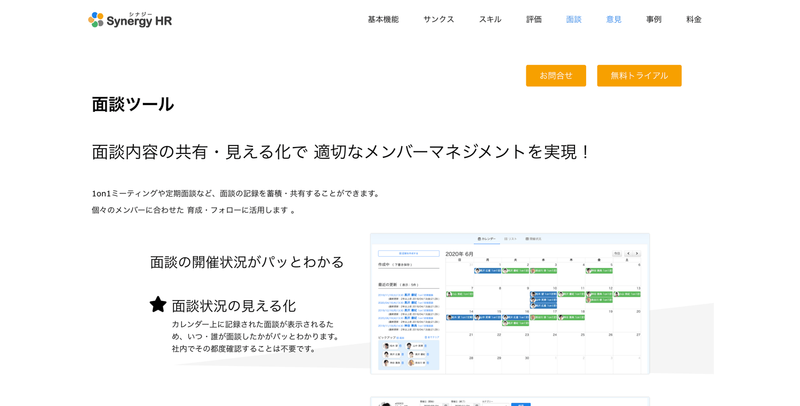Open the 基本機能 menu item
800x406 pixels.
tap(383, 19)
